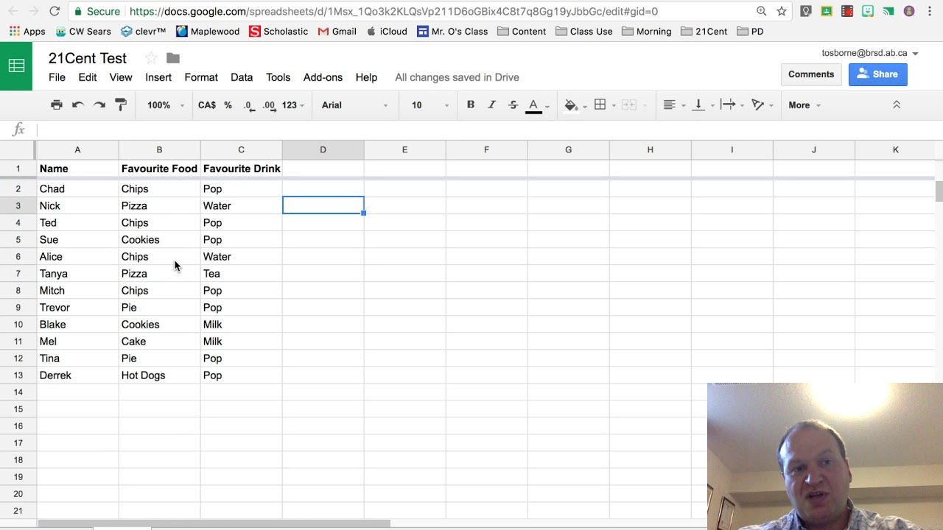
Task: Open account dropdown for tosborne@brsd.ab.ca
Action: pos(870,53)
